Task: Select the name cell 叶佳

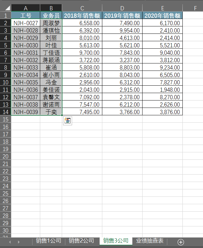Action: 51,45
